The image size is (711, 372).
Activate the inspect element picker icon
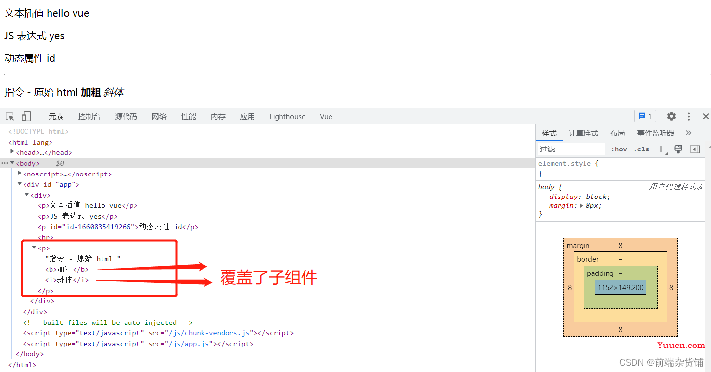coord(10,116)
